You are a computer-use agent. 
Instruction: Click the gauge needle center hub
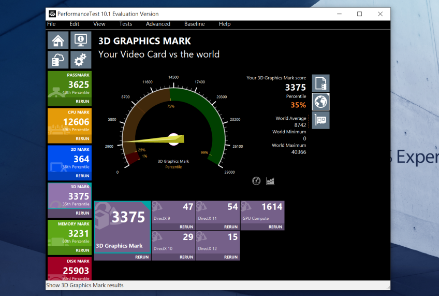173,139
